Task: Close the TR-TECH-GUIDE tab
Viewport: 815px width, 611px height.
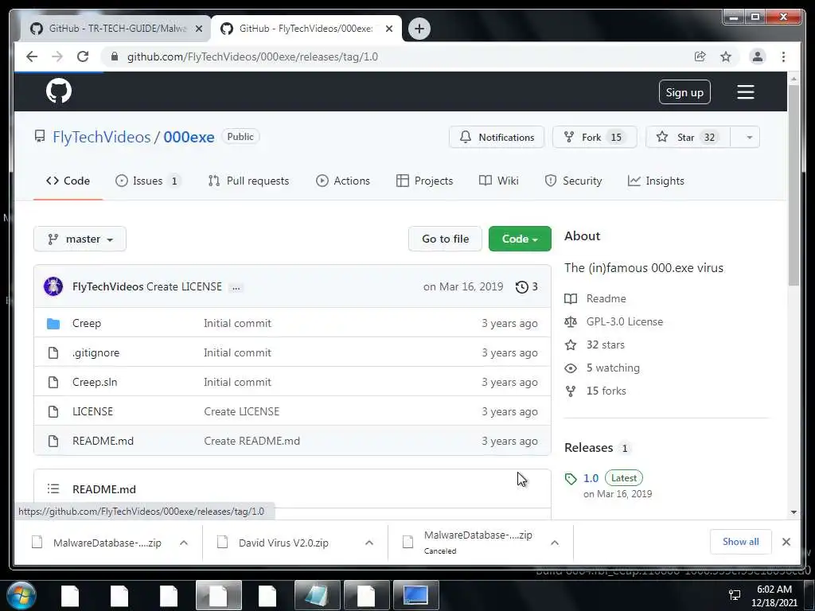Action: [x=198, y=29]
